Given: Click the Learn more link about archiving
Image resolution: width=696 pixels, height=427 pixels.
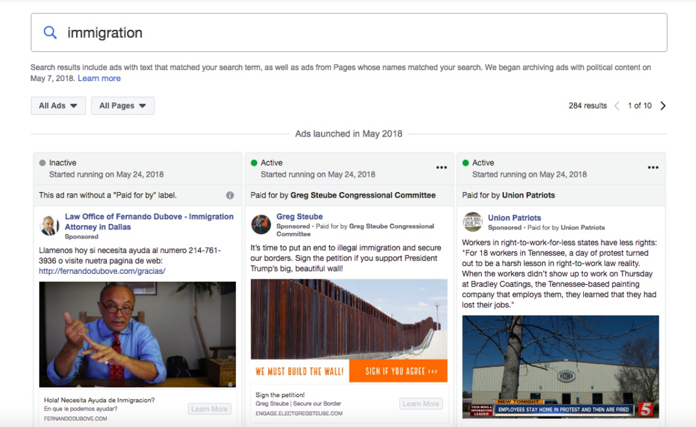Looking at the screenshot, I should [x=99, y=78].
